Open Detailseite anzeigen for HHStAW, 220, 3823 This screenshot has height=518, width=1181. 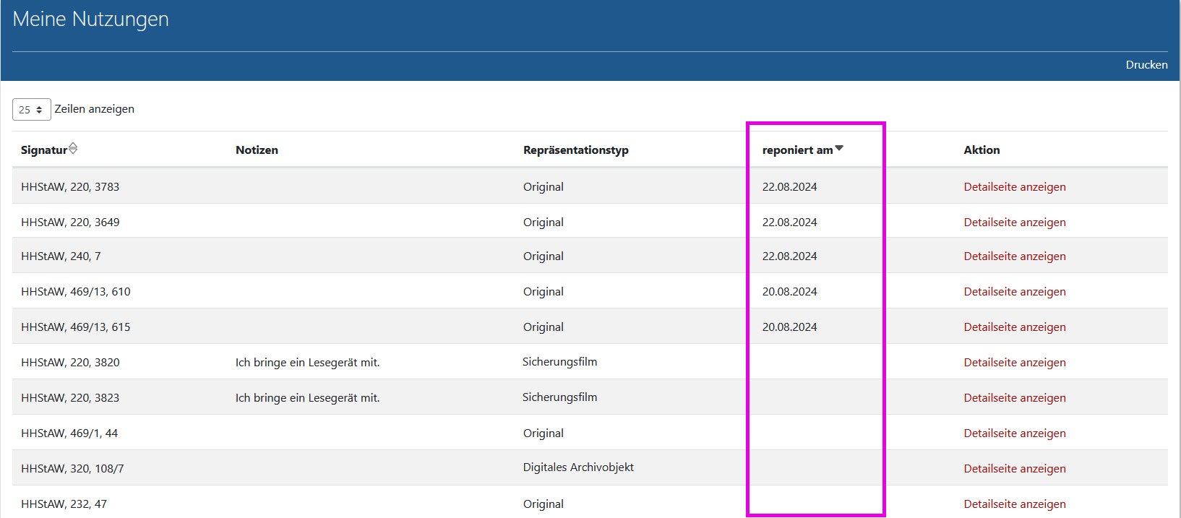(x=1015, y=398)
